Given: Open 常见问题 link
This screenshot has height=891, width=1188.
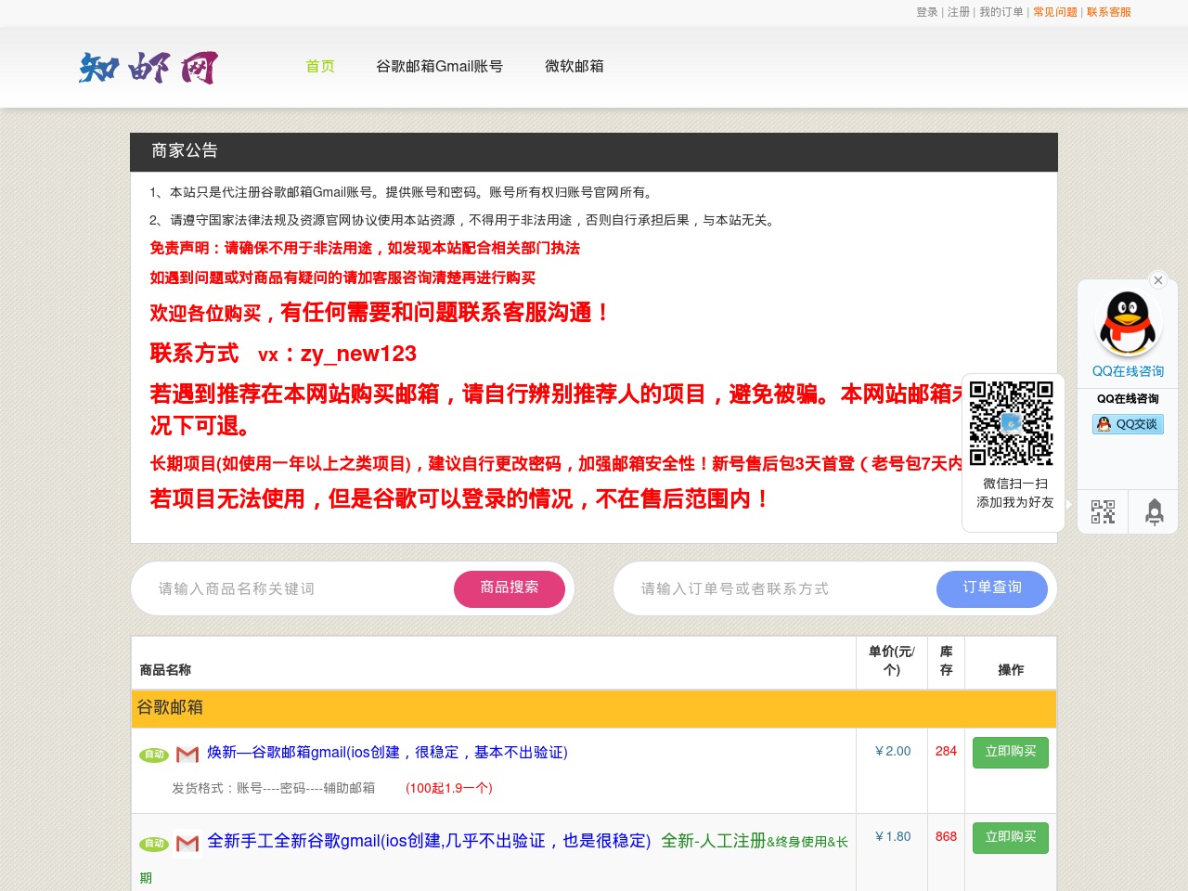Looking at the screenshot, I should point(1055,12).
